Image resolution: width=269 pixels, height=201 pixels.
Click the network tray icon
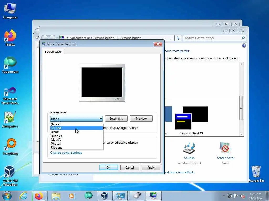[230, 196]
